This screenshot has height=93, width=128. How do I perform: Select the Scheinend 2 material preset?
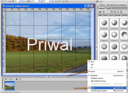[114, 24]
